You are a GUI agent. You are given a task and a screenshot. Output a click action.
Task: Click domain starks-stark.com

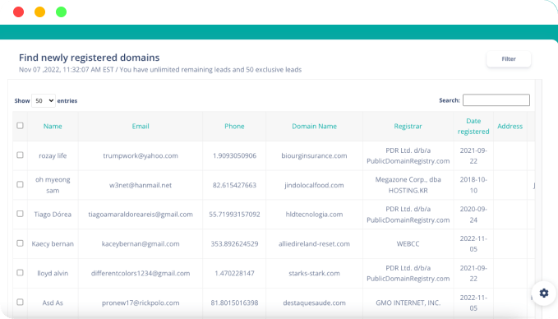coord(314,274)
